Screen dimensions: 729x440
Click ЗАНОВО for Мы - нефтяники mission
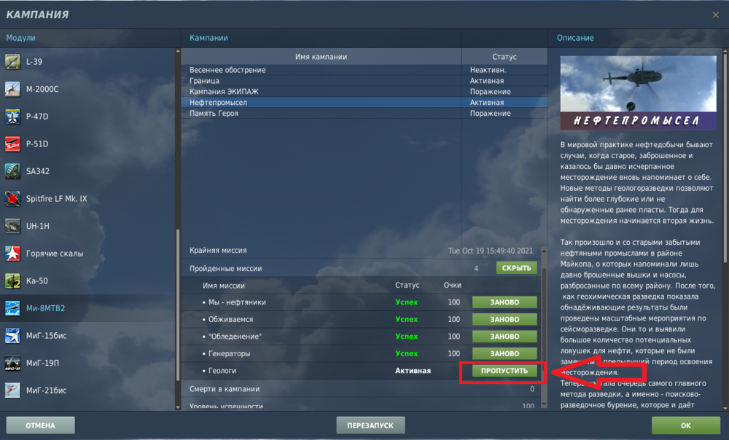(x=504, y=302)
